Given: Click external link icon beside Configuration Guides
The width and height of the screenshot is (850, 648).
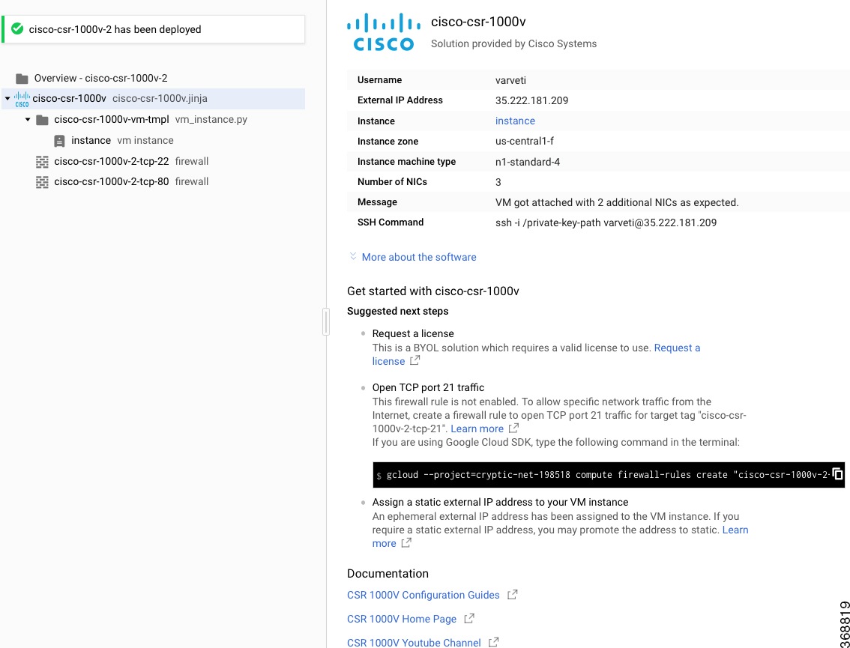Looking at the screenshot, I should [512, 594].
